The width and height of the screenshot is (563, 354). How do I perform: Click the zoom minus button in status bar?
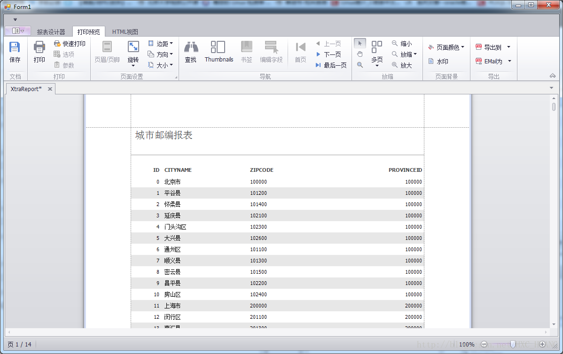point(484,344)
